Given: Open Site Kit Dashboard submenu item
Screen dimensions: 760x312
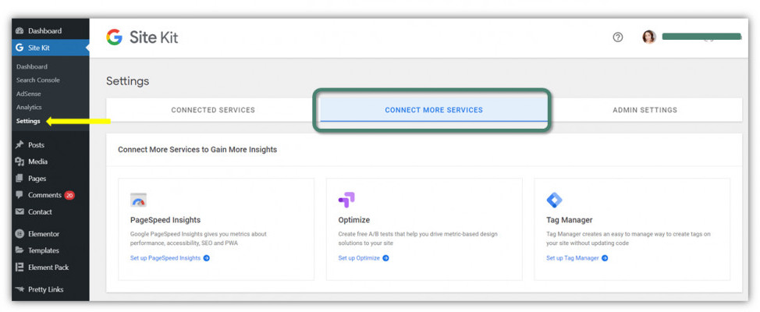Looking at the screenshot, I should coord(32,67).
